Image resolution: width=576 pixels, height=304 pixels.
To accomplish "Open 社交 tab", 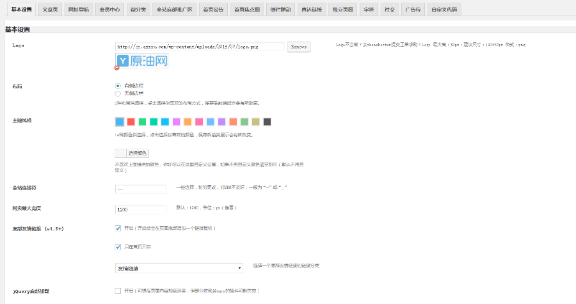I will coord(389,10).
